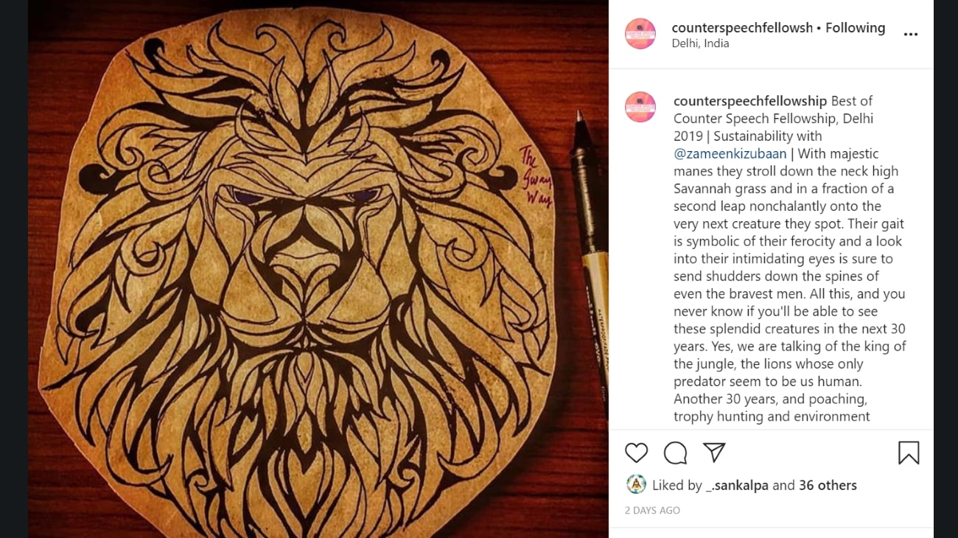Like the post with the heart icon
The height and width of the screenshot is (538, 958).
pyautogui.click(x=636, y=453)
